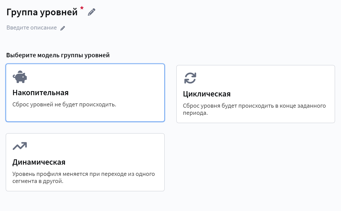This screenshot has width=341, height=211.
Task: Click the Циклическая heading
Action: point(207,94)
